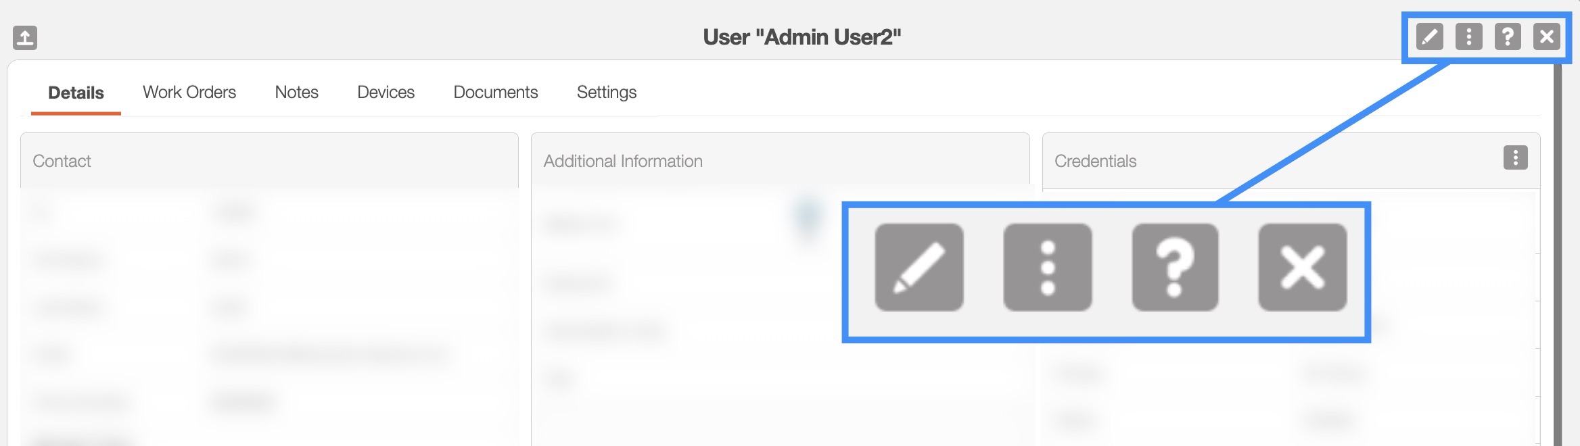Click the small help question mark in title bar
This screenshot has width=1580, height=446.
point(1508,36)
